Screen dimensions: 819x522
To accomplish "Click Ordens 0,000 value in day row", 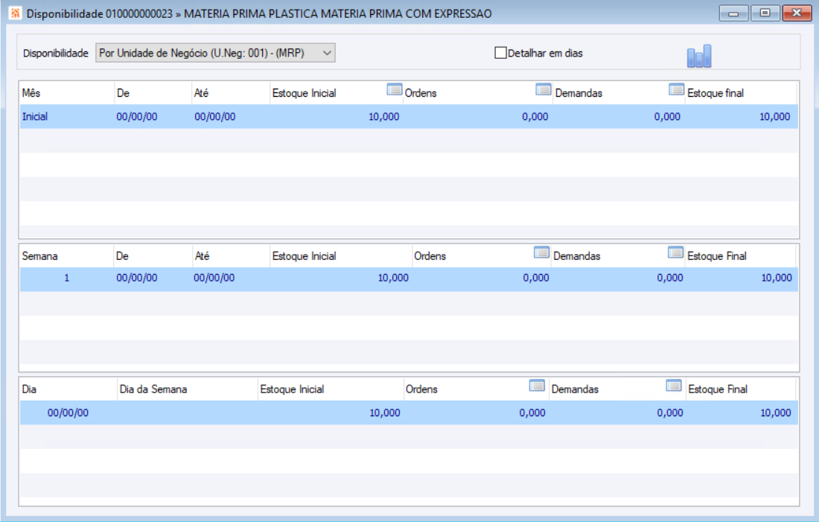I will (x=532, y=413).
